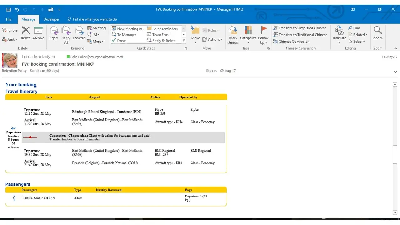Screen dimensions: 400x225
Task: Select Translate to Simplified Chinese
Action: (300, 28)
